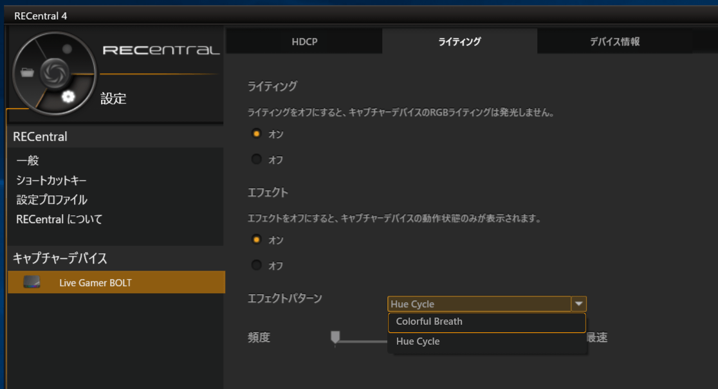Open RECentral について page
The height and width of the screenshot is (389, 718).
click(59, 220)
